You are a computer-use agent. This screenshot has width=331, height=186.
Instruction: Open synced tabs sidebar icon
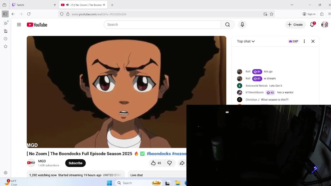point(5,31)
